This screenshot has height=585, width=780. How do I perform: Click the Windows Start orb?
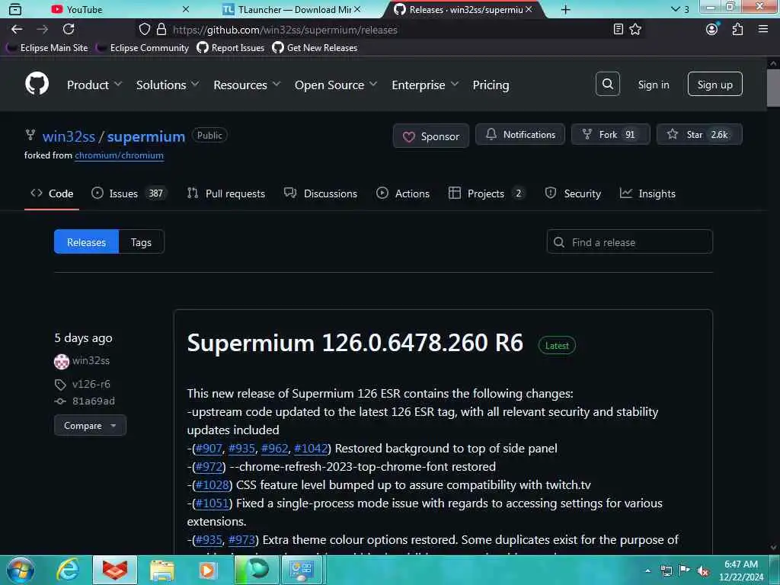click(21, 570)
